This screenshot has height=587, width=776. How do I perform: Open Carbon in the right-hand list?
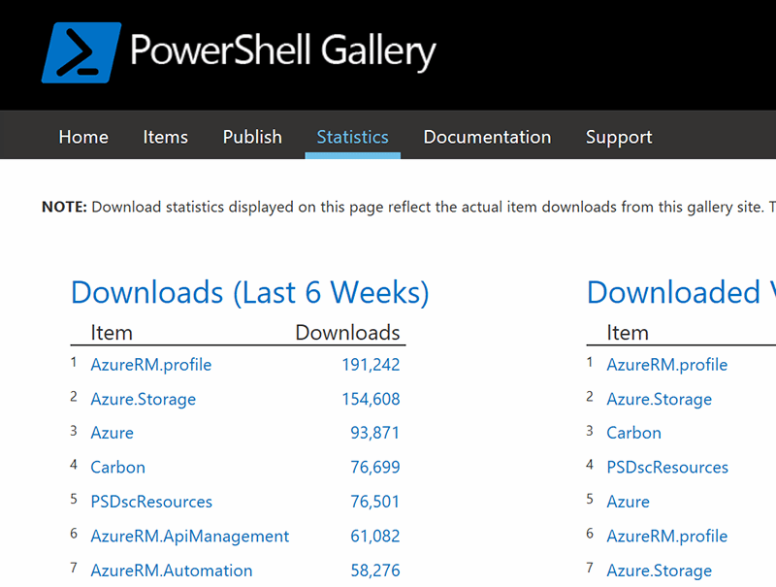point(633,433)
